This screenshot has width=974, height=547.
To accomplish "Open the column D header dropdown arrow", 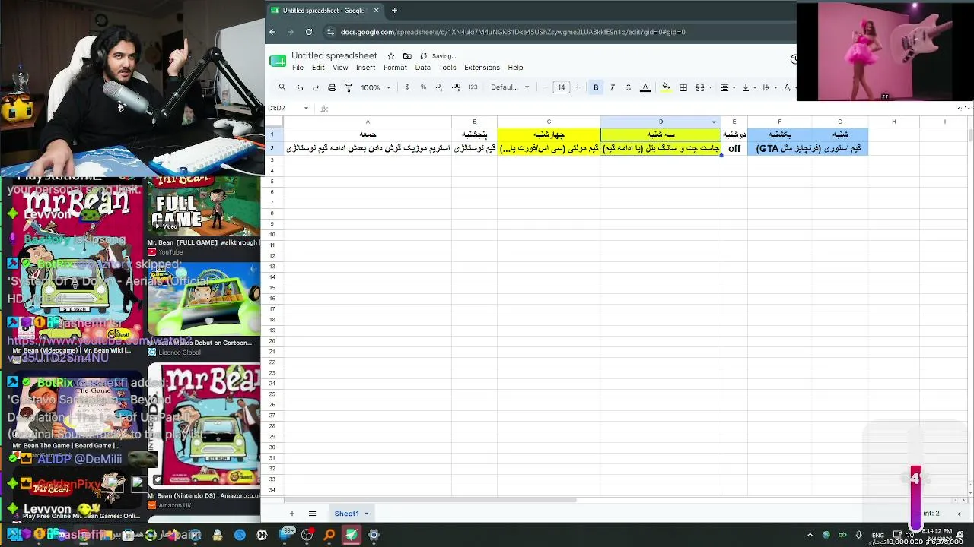I will click(714, 122).
